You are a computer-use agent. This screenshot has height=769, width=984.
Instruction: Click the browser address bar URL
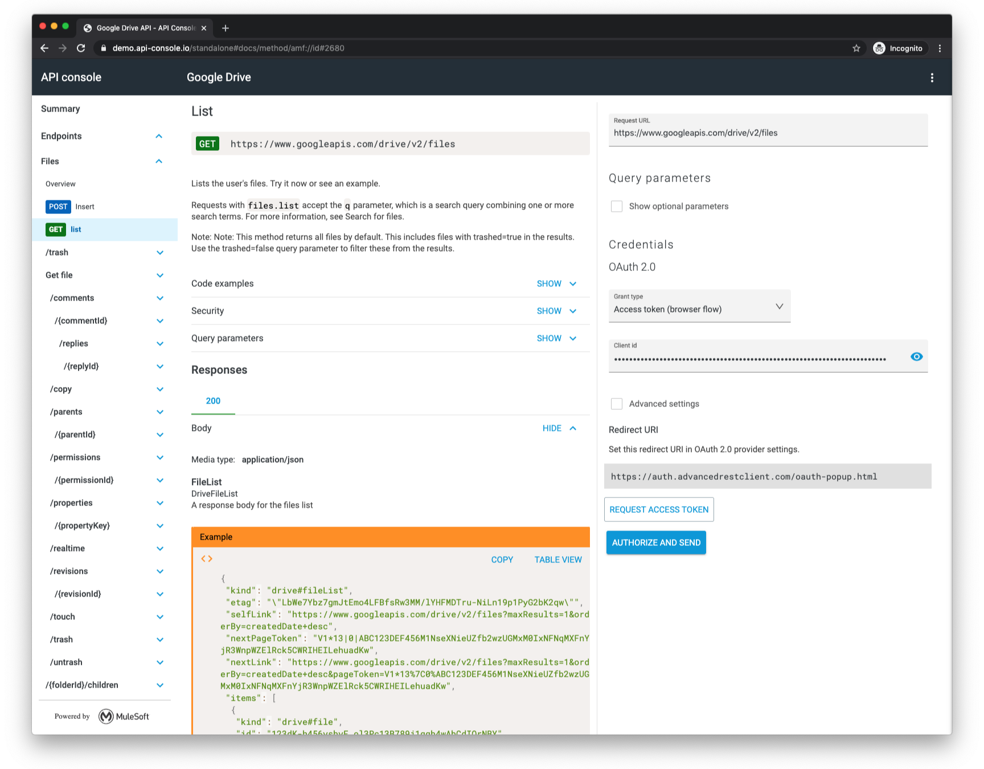pos(228,48)
